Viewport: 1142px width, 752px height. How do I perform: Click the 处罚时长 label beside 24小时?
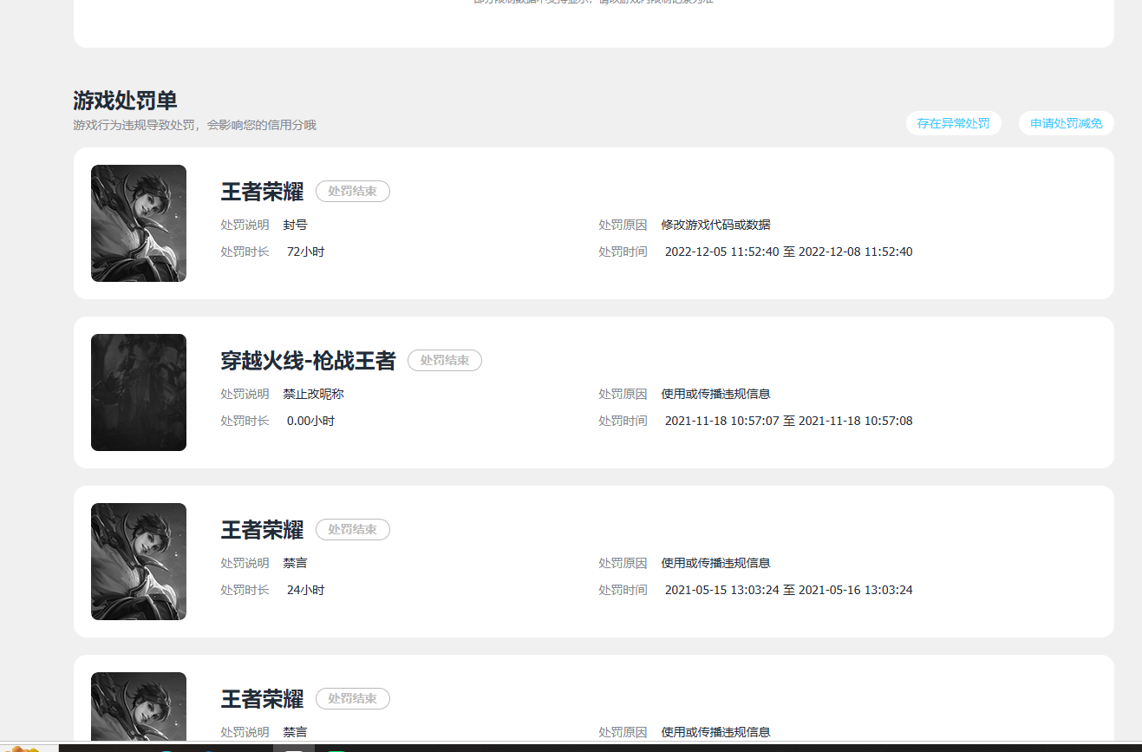[245, 590]
